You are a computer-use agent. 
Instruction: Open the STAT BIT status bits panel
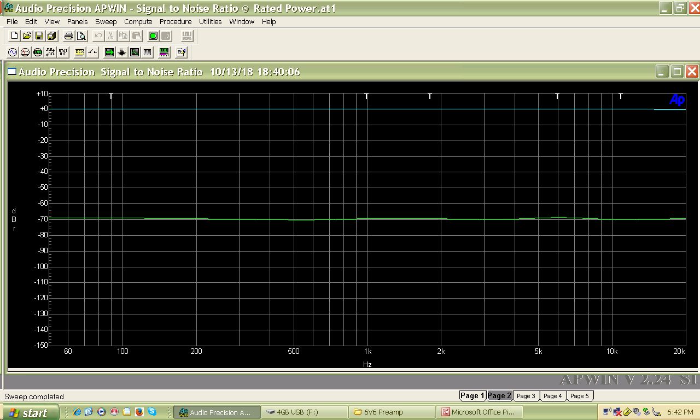click(x=63, y=52)
